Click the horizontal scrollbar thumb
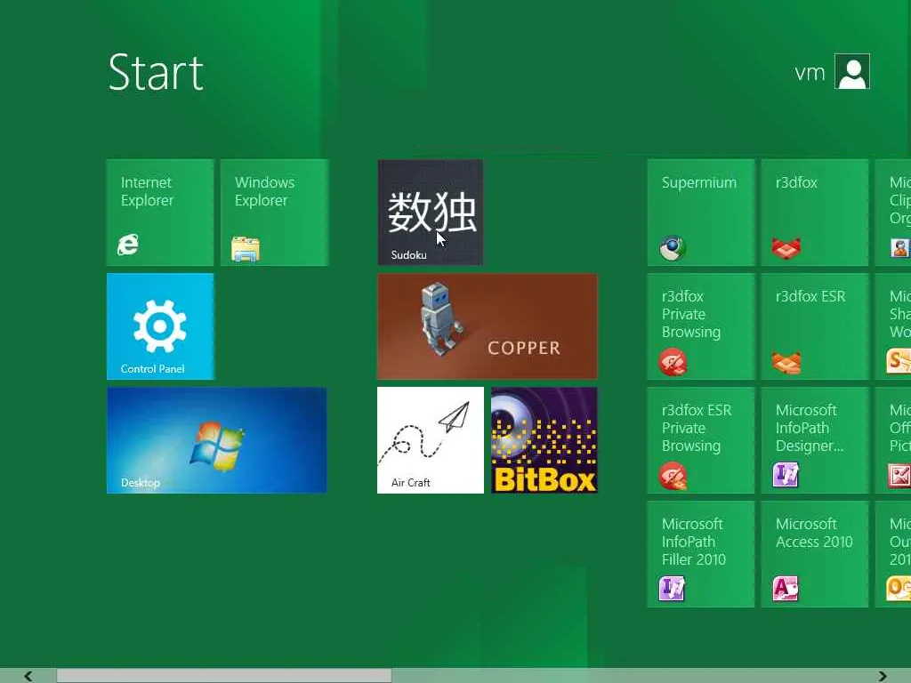Image resolution: width=911 pixels, height=683 pixels. coord(223,676)
